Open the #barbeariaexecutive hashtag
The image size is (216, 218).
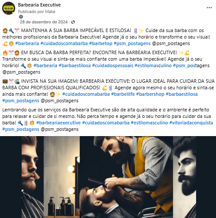pos(58,123)
